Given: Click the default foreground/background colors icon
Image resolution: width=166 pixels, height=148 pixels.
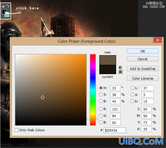Looking at the screenshot, I should point(3,6).
